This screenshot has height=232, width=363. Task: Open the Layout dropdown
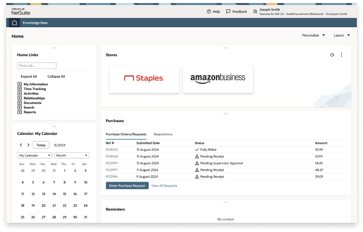[x=342, y=35]
